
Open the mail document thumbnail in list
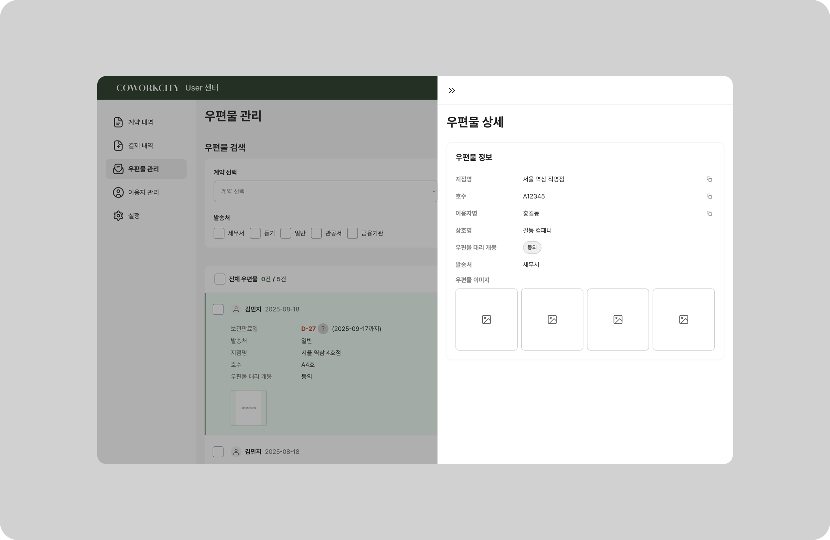[249, 408]
